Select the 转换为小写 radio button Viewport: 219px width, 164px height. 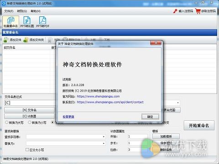30,122
